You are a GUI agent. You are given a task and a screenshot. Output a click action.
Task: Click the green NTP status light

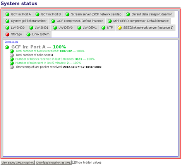tap(103, 28)
